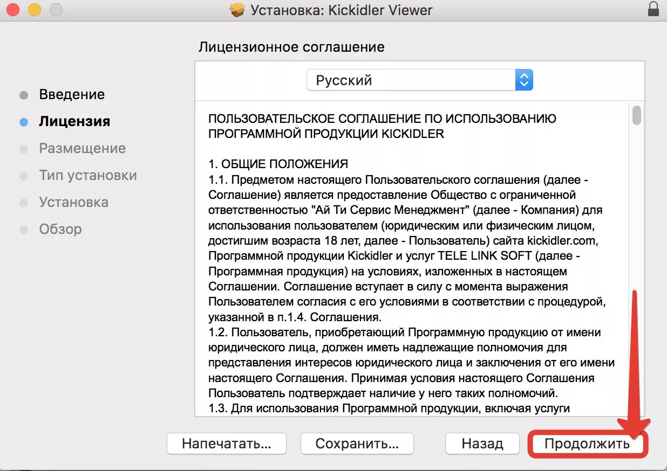
Task: Click the line ПРОГРАММНОЙ ПРОДУКЦИИ KICKIDLER
Action: click(326, 134)
